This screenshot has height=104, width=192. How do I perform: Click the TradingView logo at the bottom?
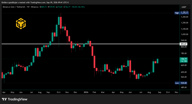(15, 99)
